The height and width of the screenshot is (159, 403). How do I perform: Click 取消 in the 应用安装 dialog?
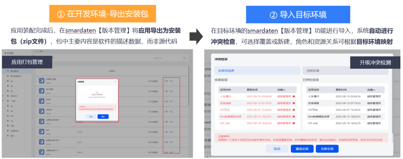(91, 117)
